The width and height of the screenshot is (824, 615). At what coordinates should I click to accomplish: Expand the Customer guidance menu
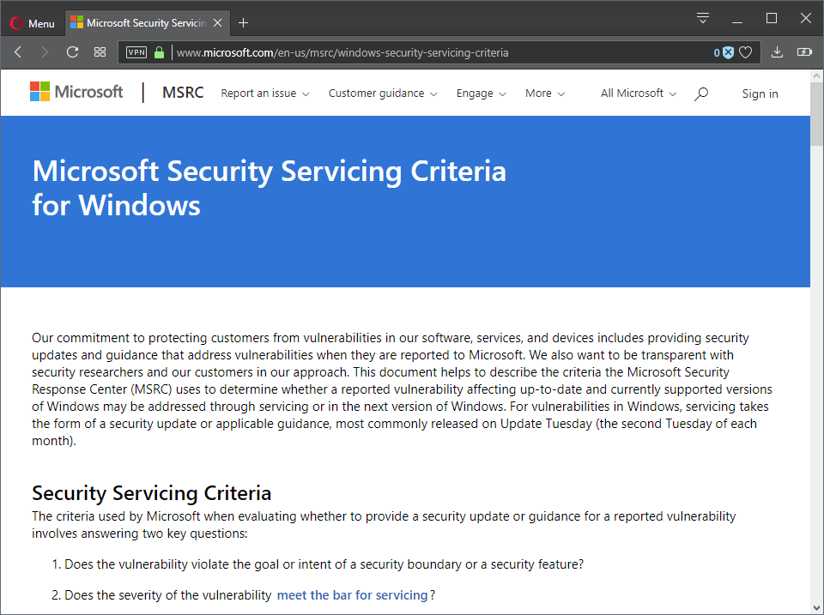tap(383, 93)
